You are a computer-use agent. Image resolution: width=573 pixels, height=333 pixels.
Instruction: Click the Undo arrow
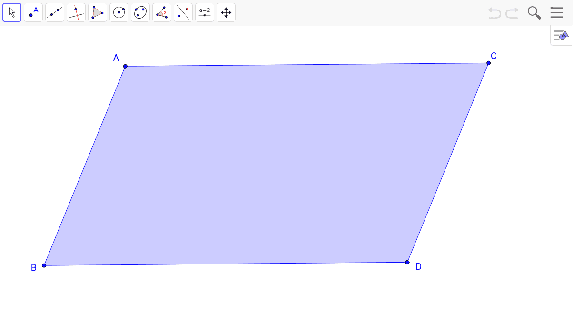(494, 13)
